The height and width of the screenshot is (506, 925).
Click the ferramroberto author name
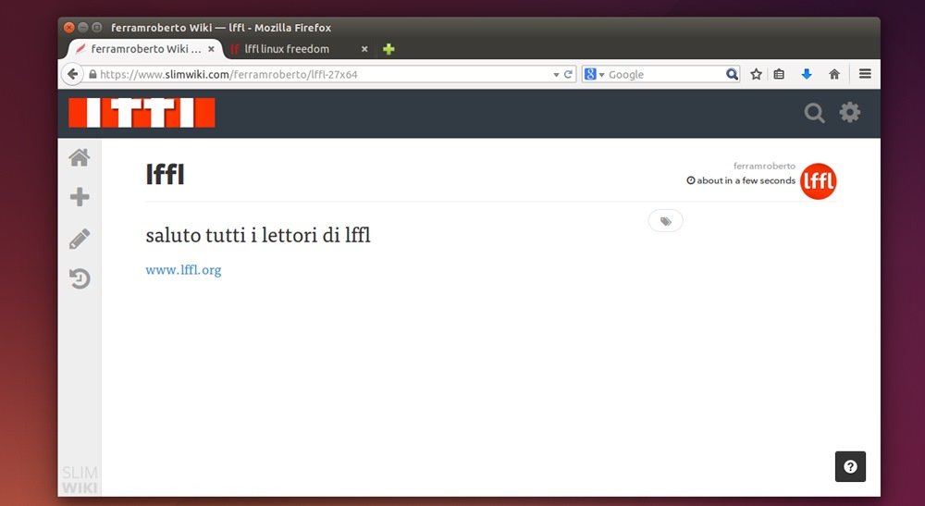point(764,167)
